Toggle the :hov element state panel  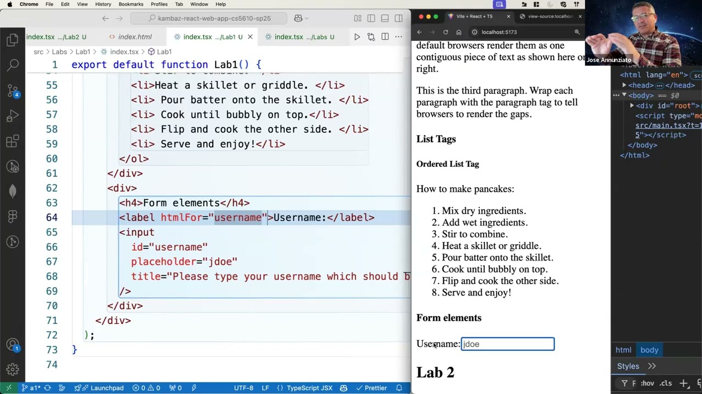point(647,384)
